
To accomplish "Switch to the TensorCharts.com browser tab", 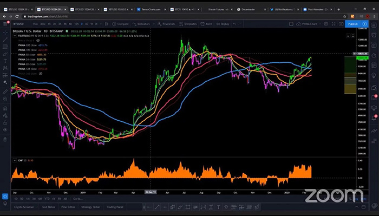I will [151, 9].
